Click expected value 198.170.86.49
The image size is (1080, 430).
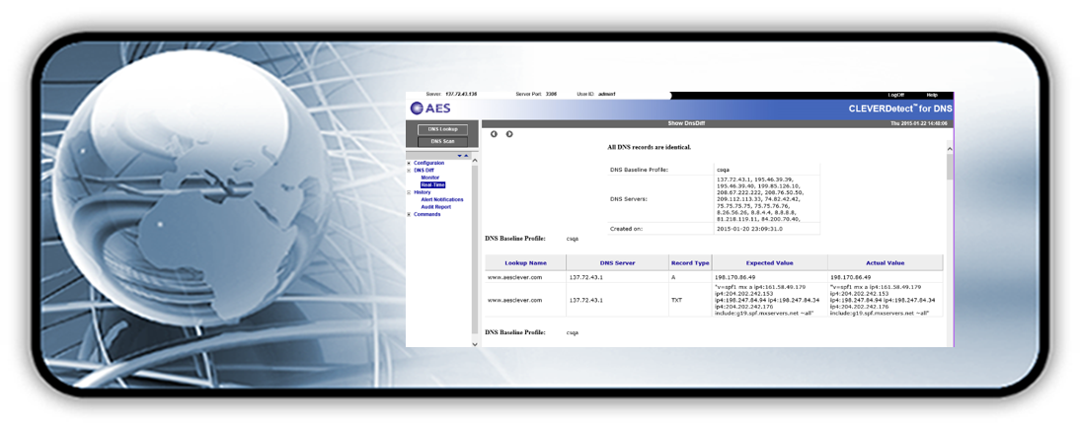(x=734, y=277)
